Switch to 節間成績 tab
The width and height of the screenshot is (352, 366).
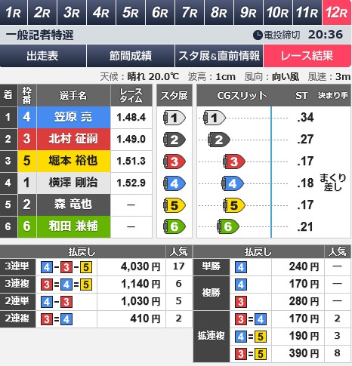(131, 56)
